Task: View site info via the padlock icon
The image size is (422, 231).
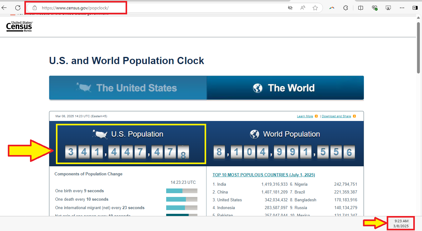Action: pos(35,8)
